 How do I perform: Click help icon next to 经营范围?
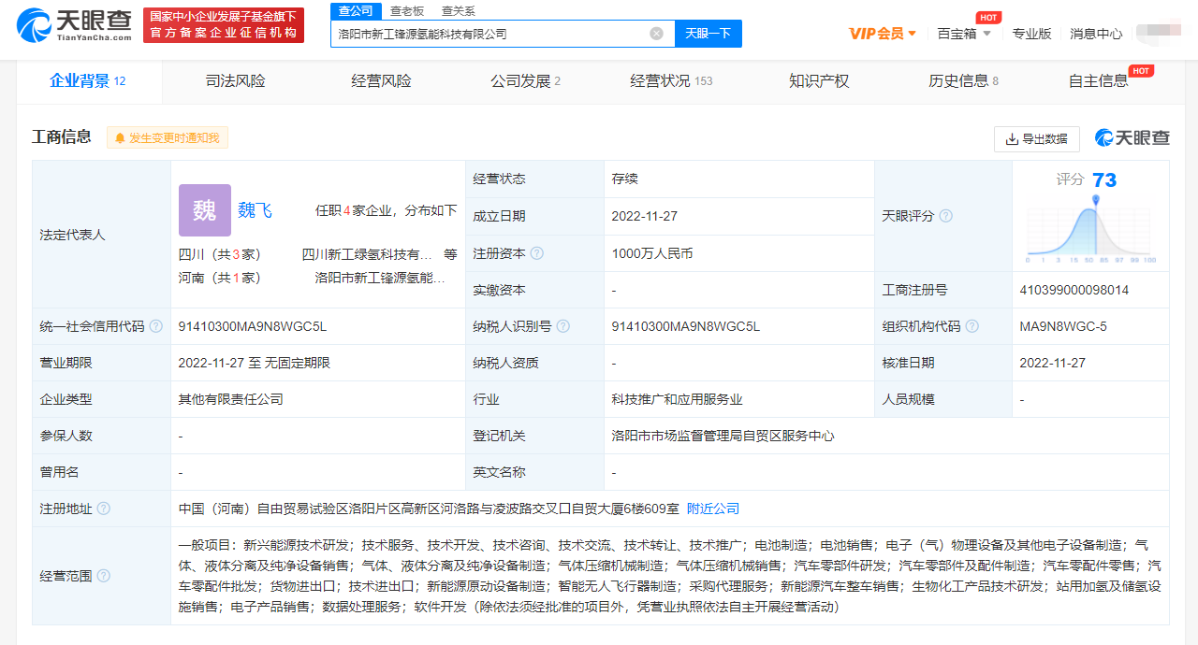[x=104, y=576]
